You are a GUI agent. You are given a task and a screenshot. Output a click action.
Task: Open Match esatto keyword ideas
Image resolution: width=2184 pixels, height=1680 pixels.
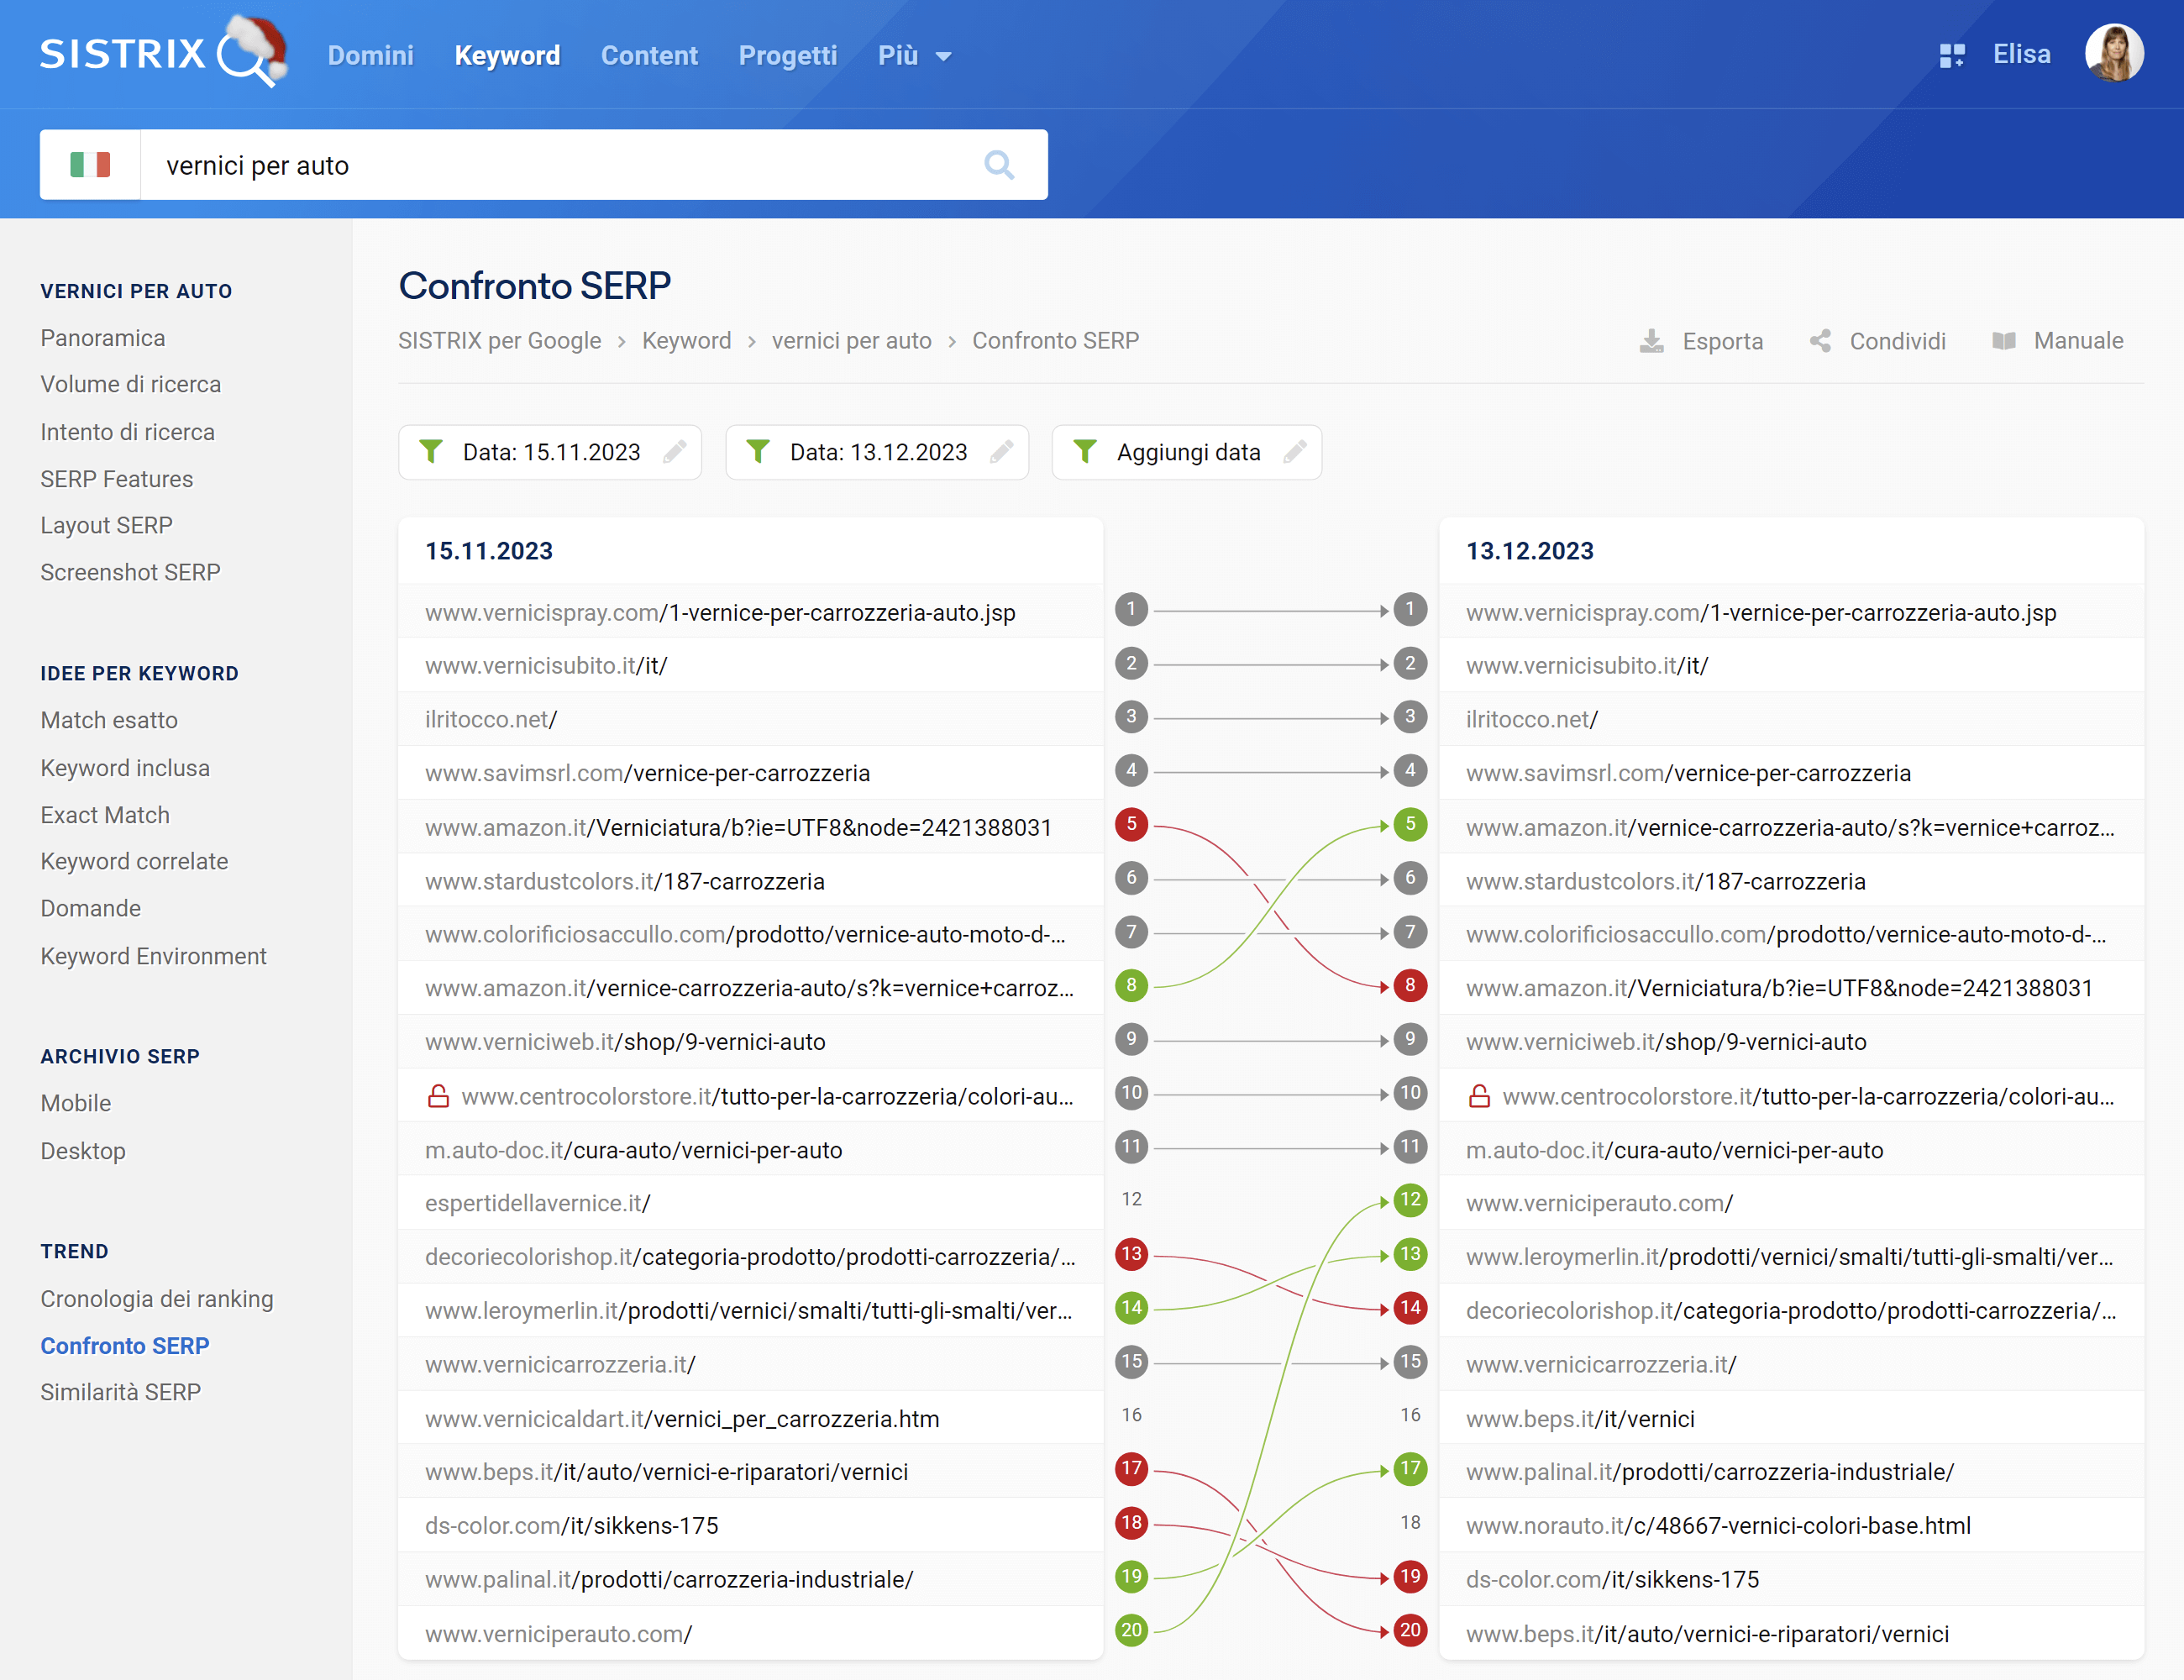pos(109,720)
